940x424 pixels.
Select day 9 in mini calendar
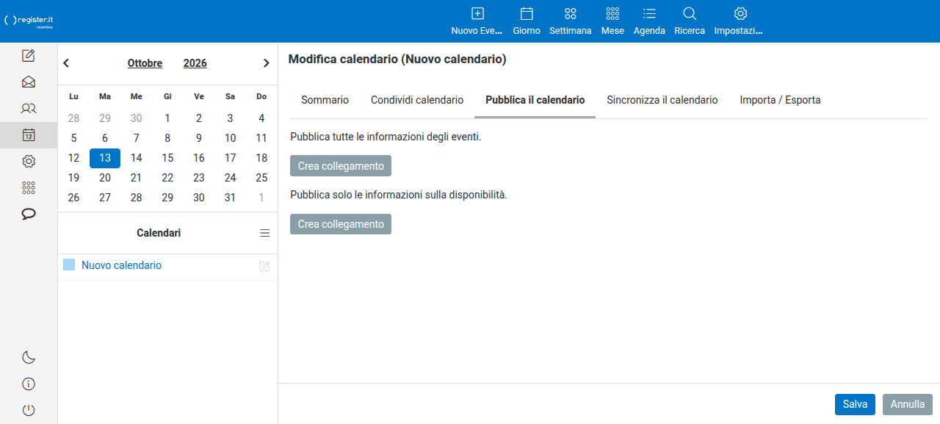(199, 138)
